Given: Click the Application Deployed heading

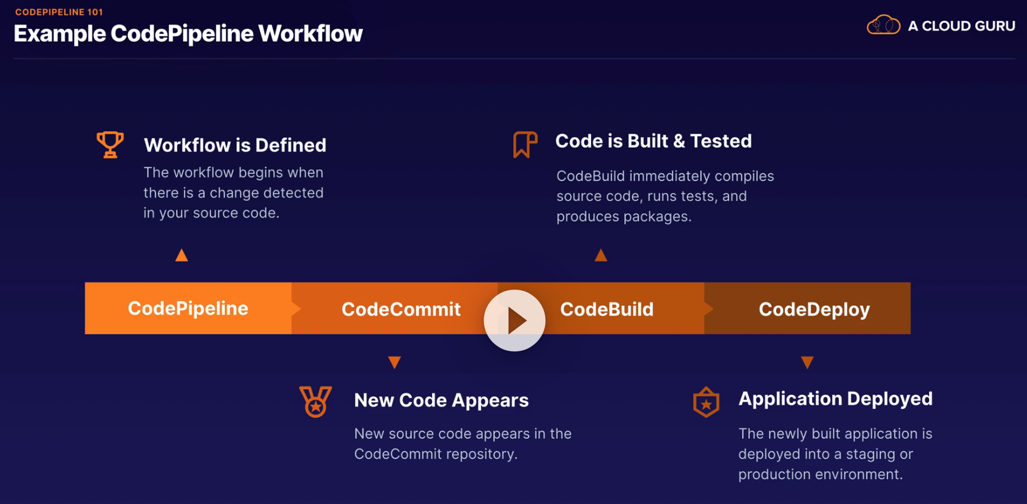Looking at the screenshot, I should coord(835,398).
